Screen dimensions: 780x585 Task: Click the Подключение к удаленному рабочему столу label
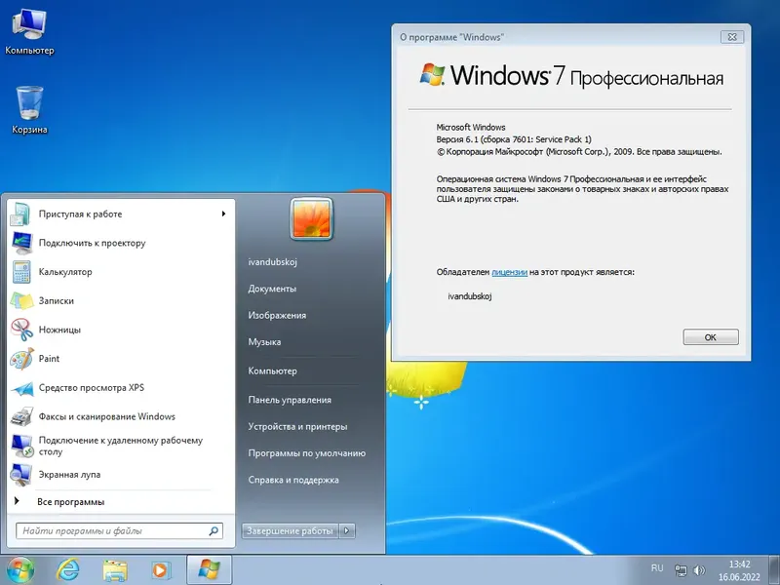121,447
